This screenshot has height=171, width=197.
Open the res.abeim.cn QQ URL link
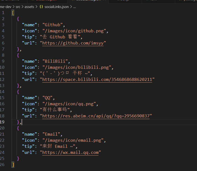click(96, 116)
